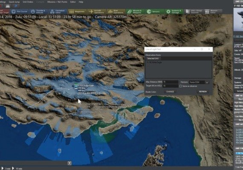Open Mounts & Weapons
Screen dimensions: 243x170
[135, 12]
